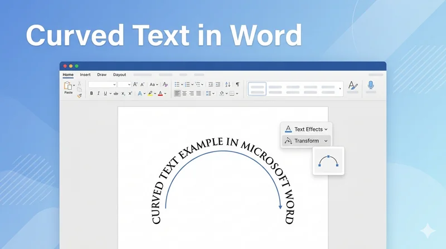
Task: Expand the Text Effects dropdown
Action: pyautogui.click(x=306, y=129)
